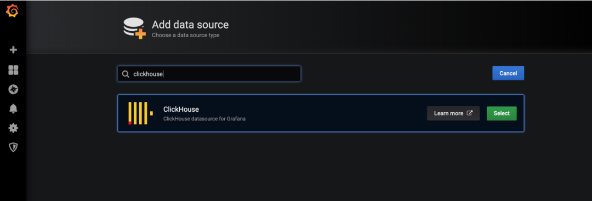Open Alerting bell icon in sidebar
The image size is (592, 201).
(13, 109)
